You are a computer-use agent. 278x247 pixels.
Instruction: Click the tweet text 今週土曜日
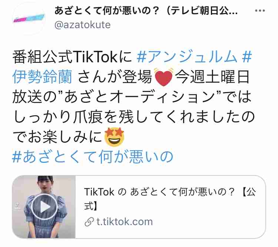[212, 77]
